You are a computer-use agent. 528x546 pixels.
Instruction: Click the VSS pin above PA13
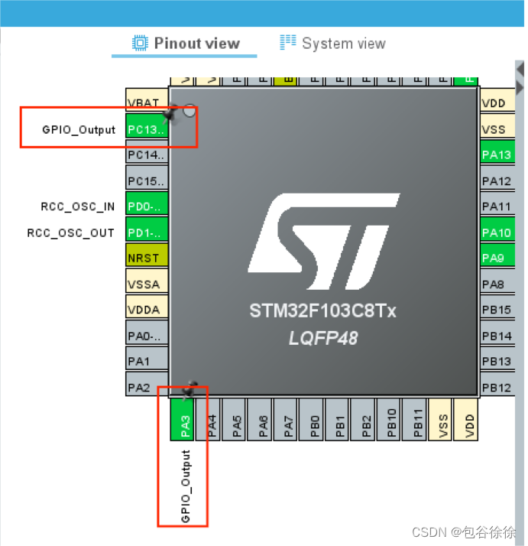[497, 126]
